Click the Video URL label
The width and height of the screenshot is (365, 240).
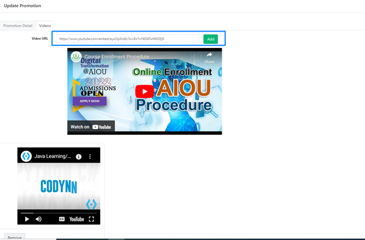coord(40,39)
